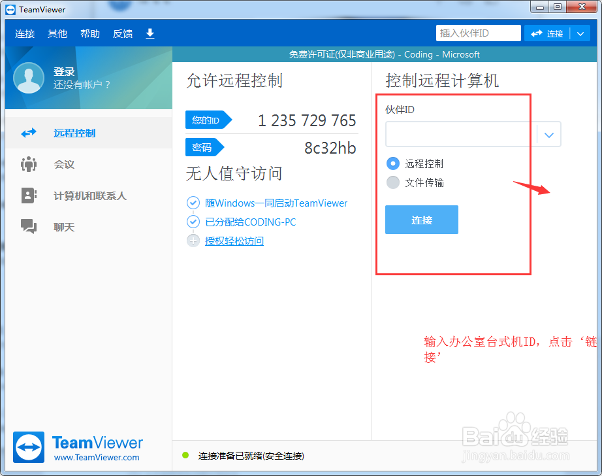
Task: Toggle 随Windows一同启动TeamViewer checkmark
Action: click(193, 203)
